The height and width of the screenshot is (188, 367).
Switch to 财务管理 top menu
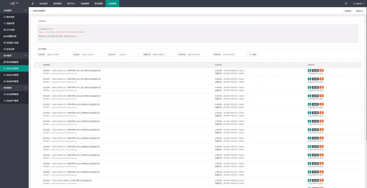coord(99,4)
